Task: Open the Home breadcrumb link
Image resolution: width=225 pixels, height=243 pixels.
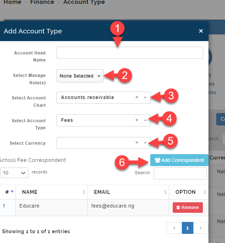Action: [12, 2]
